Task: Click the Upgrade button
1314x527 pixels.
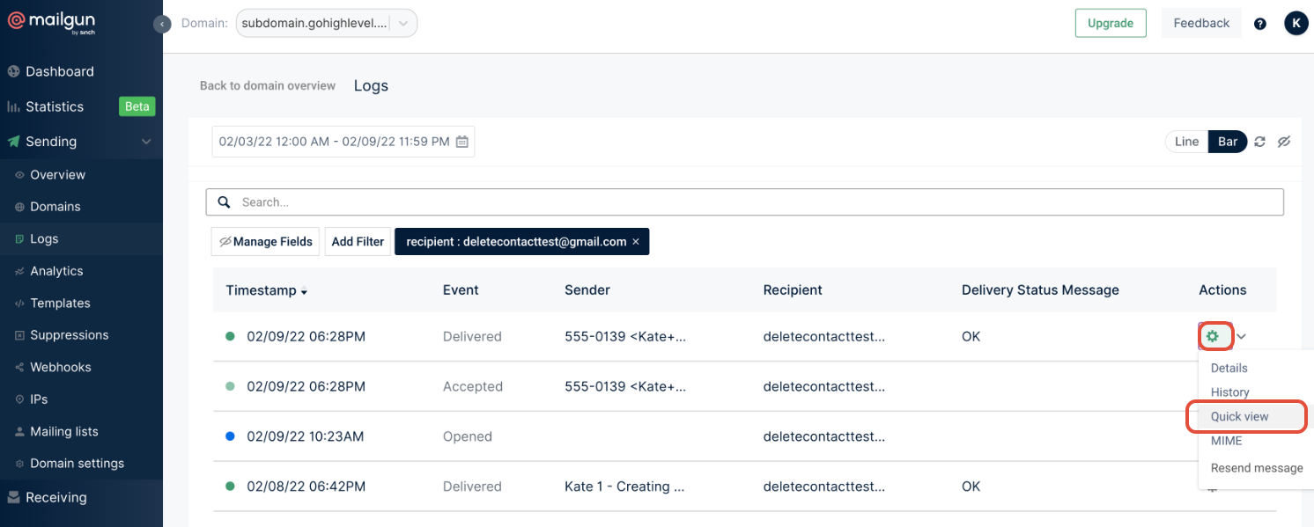Action: point(1110,24)
